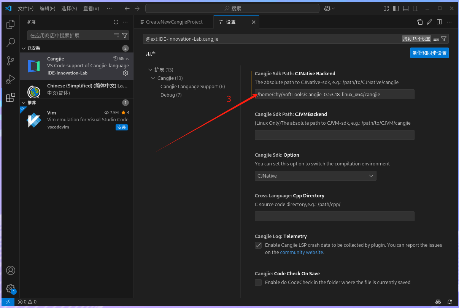Screen dimensions: 459x308
Task: Collapse the 扩展 (13) settings tree node
Action: coord(151,70)
